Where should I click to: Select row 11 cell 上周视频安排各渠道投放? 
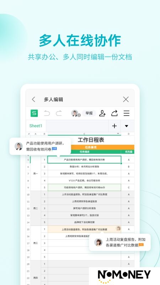(84, 201)
